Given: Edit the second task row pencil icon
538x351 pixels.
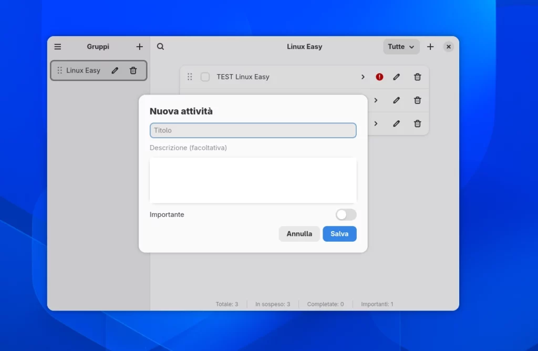Looking at the screenshot, I should tap(396, 100).
